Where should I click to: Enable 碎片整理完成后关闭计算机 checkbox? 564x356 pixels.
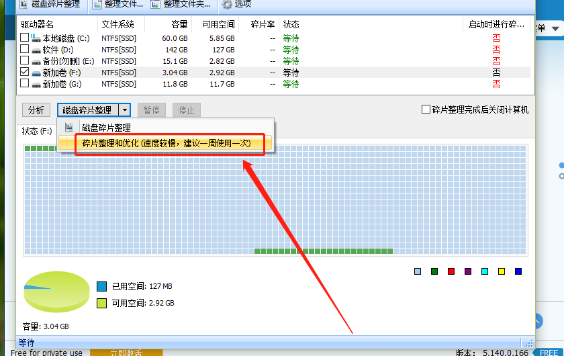coord(426,109)
